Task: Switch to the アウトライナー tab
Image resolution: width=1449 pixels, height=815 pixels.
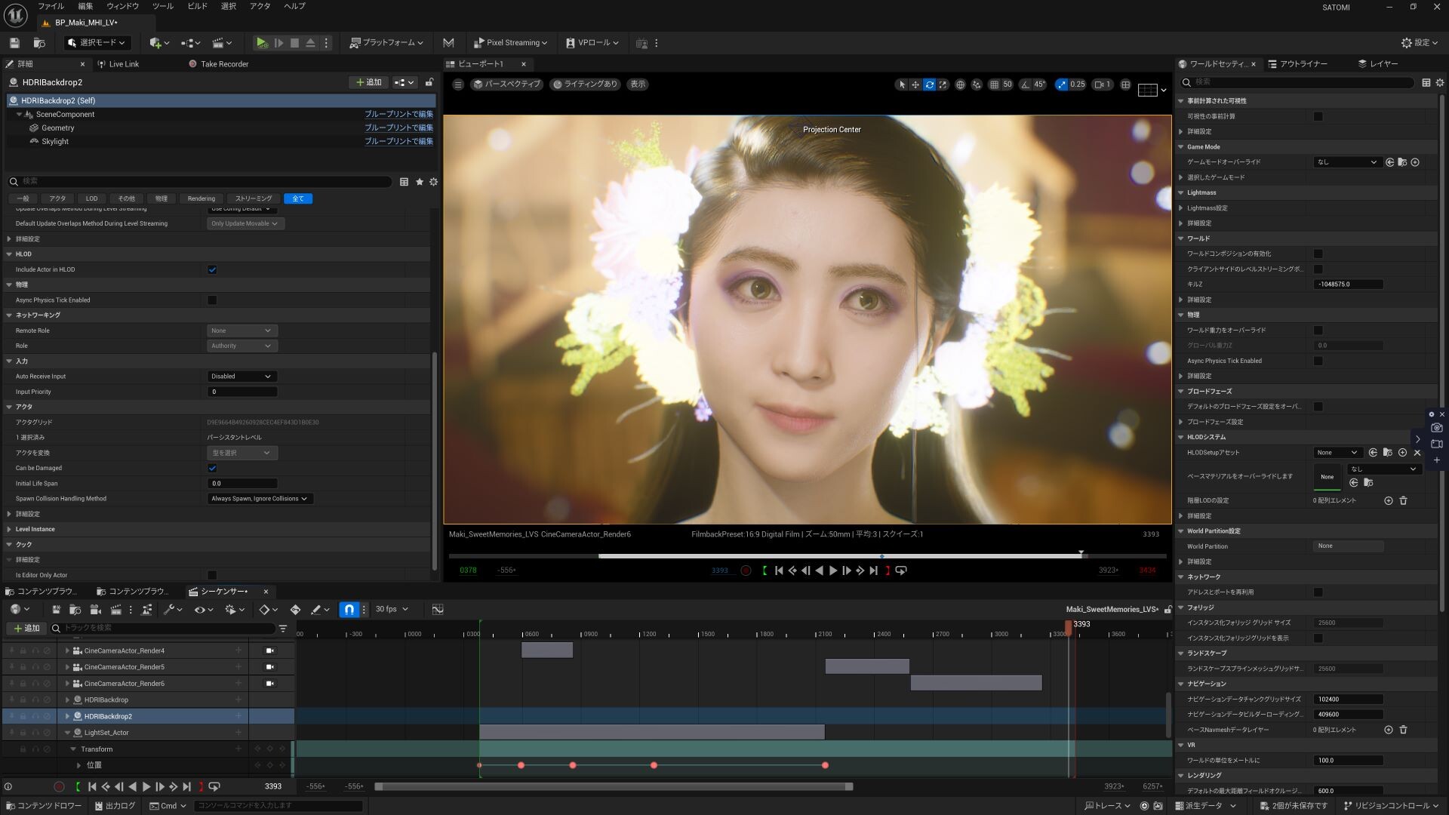Action: pos(1304,64)
